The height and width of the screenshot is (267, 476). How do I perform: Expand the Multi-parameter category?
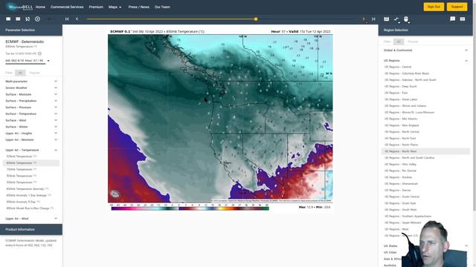coord(31,82)
